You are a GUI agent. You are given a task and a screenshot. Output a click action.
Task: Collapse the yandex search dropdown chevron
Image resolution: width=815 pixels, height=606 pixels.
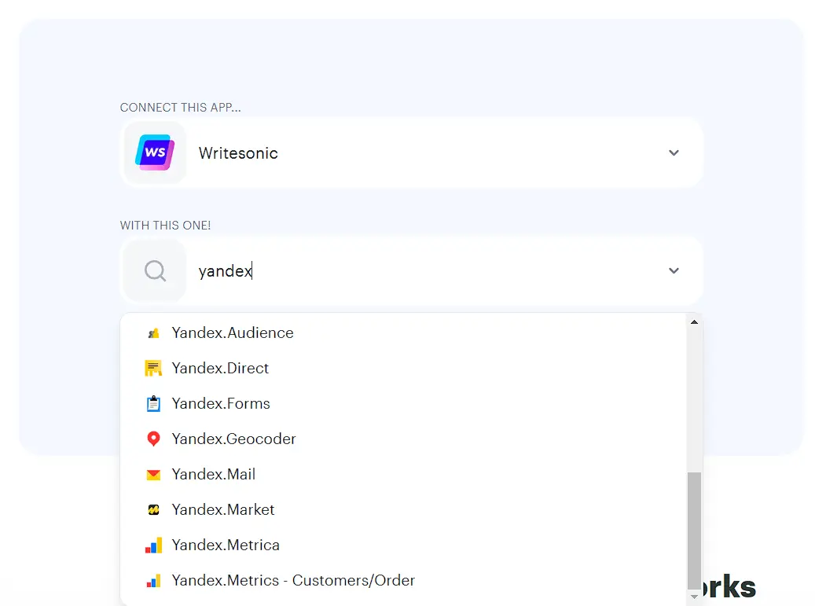click(x=674, y=271)
